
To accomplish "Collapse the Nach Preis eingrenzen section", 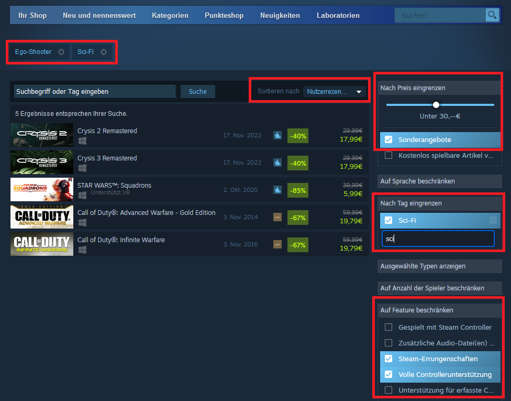I will (439, 88).
